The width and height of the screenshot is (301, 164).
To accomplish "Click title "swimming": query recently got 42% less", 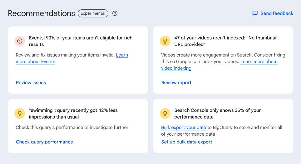I will tap(73, 114).
